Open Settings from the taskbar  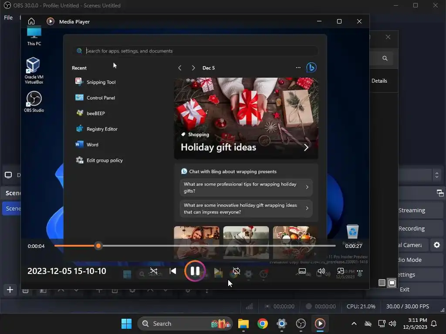(282, 324)
